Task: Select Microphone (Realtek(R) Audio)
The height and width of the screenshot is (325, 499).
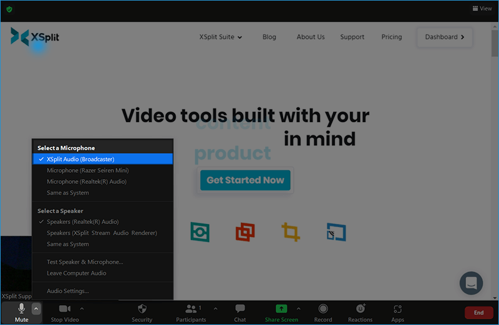Action: click(x=103, y=182)
